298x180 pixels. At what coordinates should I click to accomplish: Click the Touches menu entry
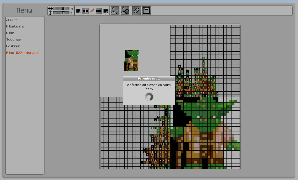13,40
